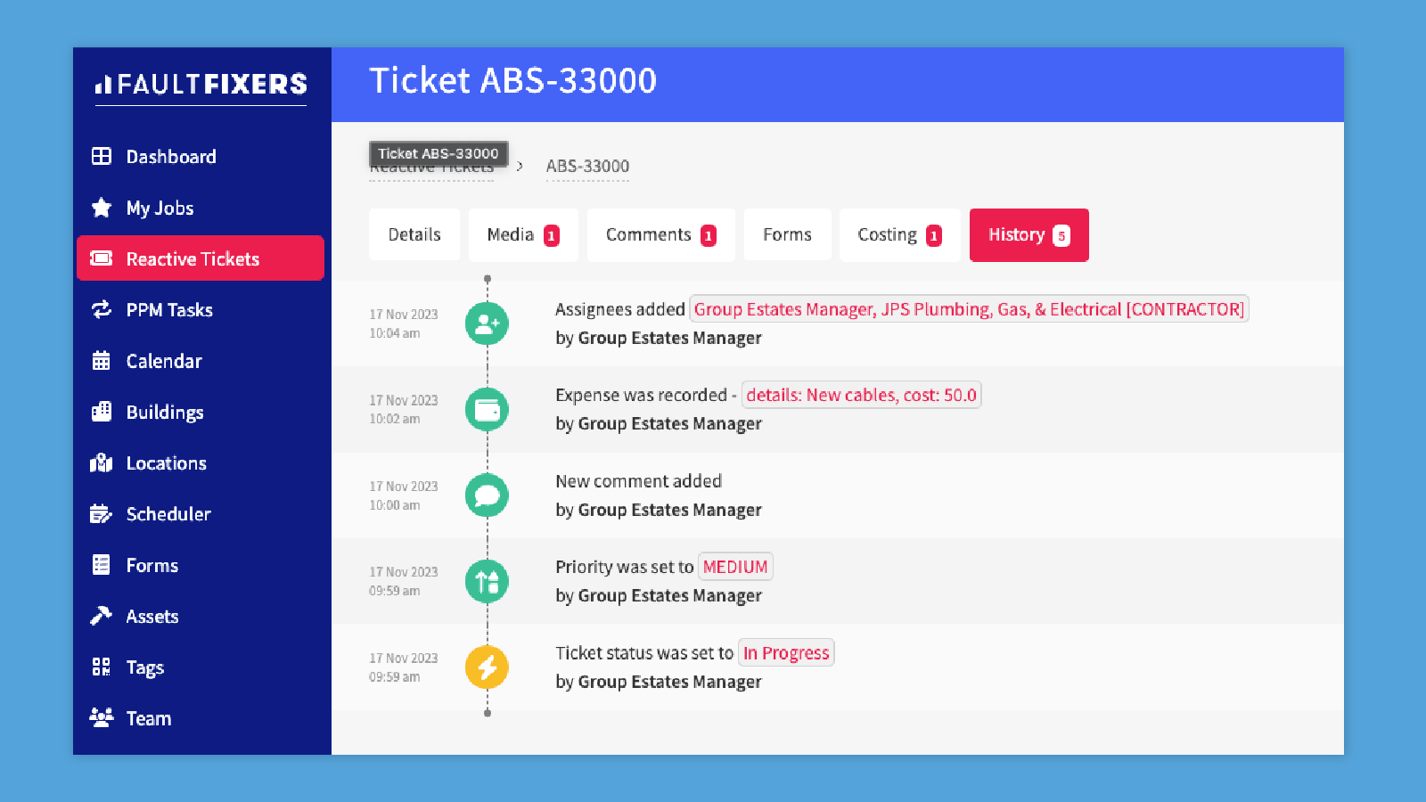The width and height of the screenshot is (1426, 802).
Task: Click the In Progress status badge
Action: point(786,652)
